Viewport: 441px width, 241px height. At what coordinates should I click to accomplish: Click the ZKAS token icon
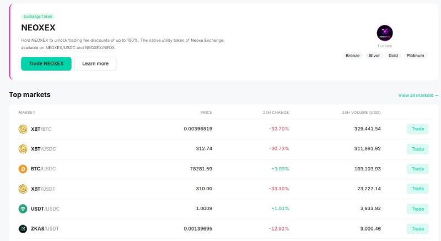tap(23, 229)
